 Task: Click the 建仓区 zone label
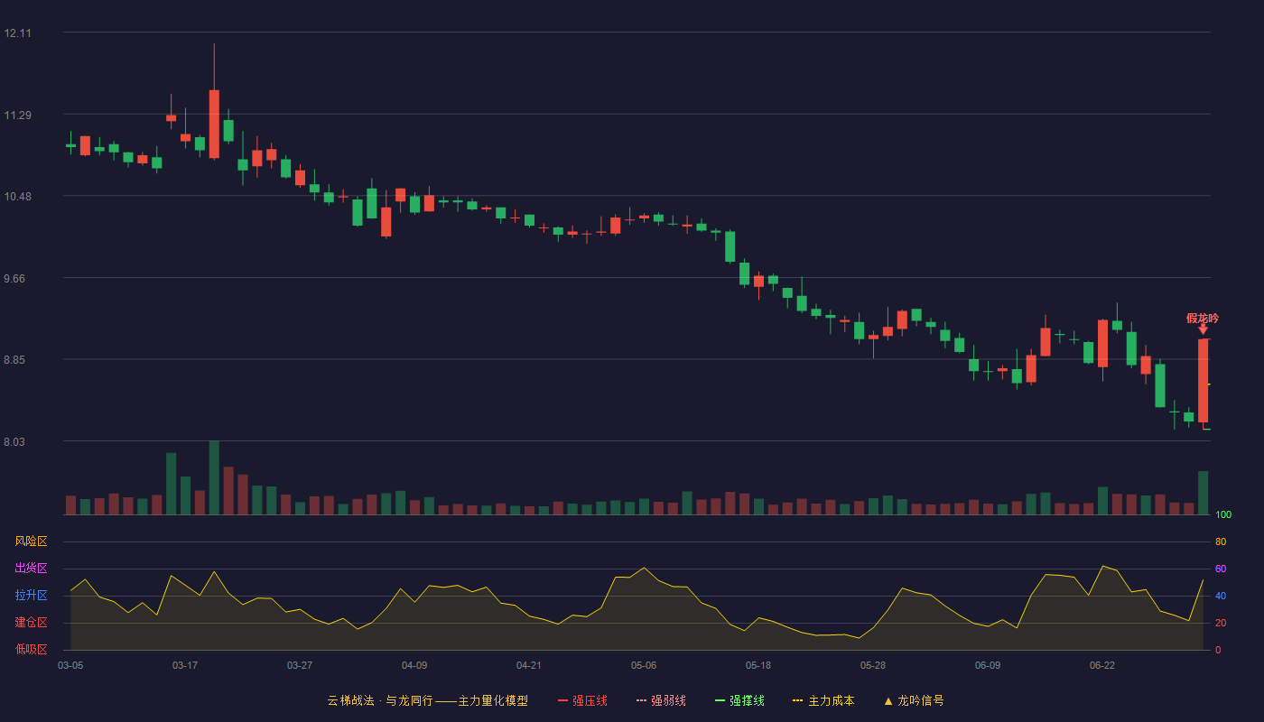coord(31,623)
